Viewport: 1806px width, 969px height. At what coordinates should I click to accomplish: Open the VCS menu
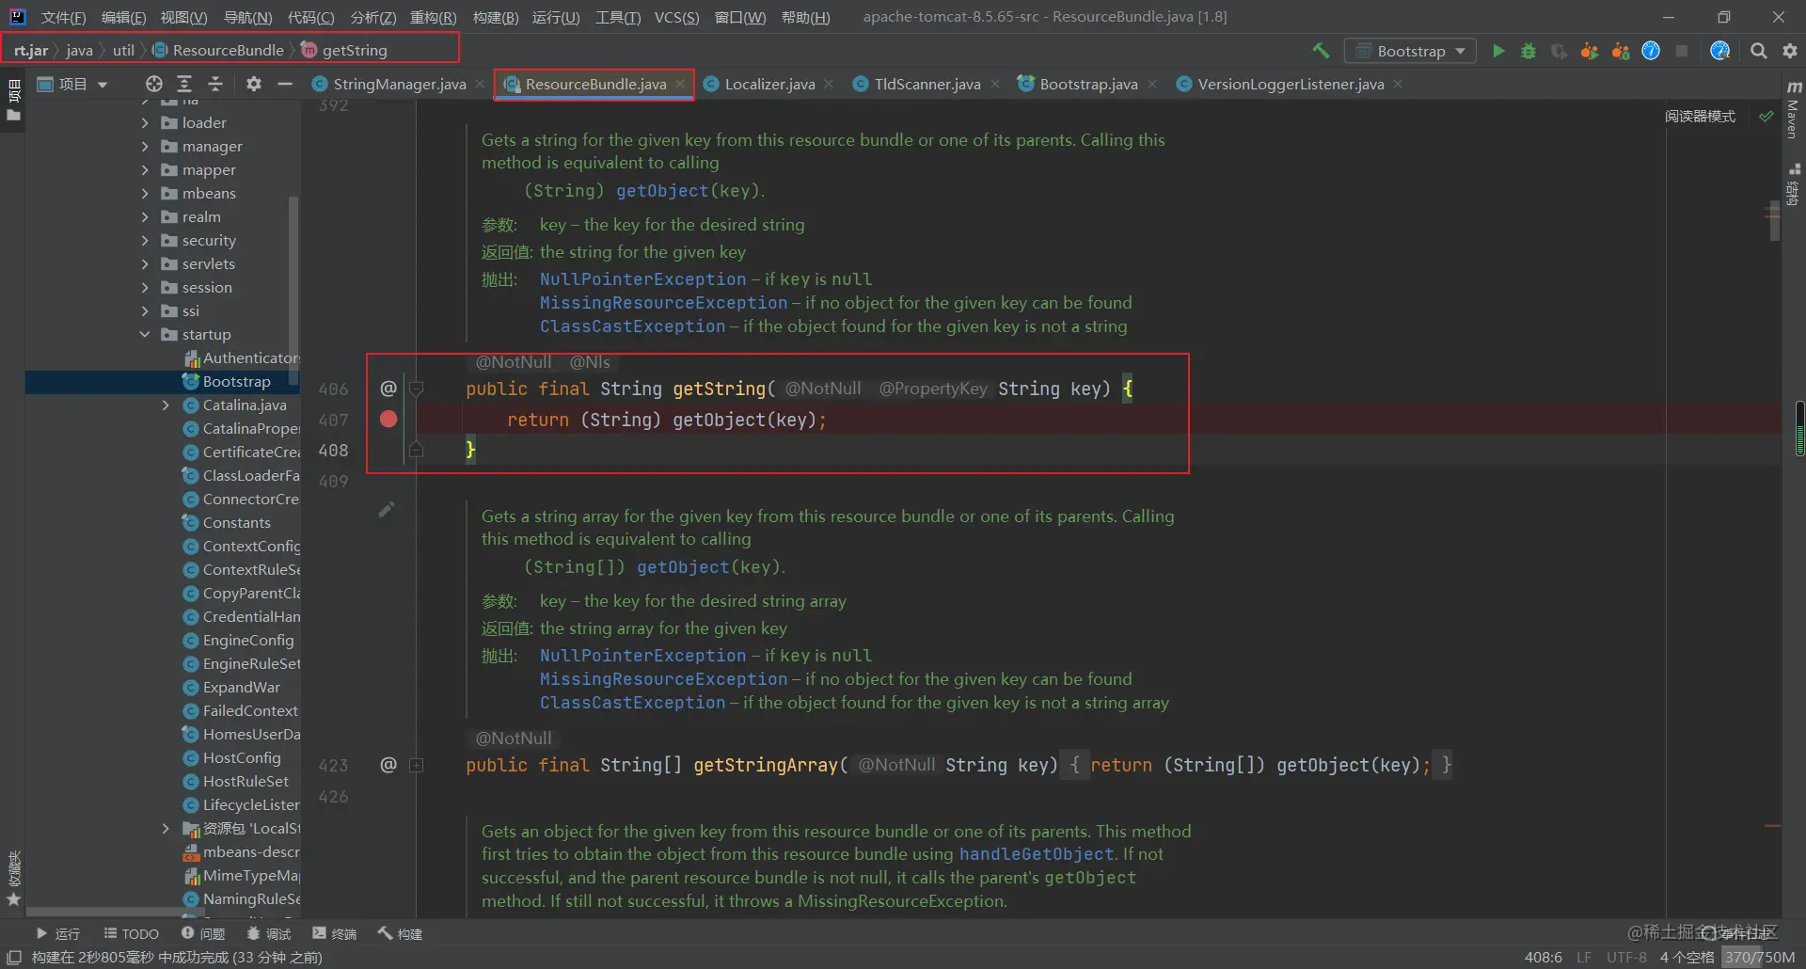coord(676,17)
